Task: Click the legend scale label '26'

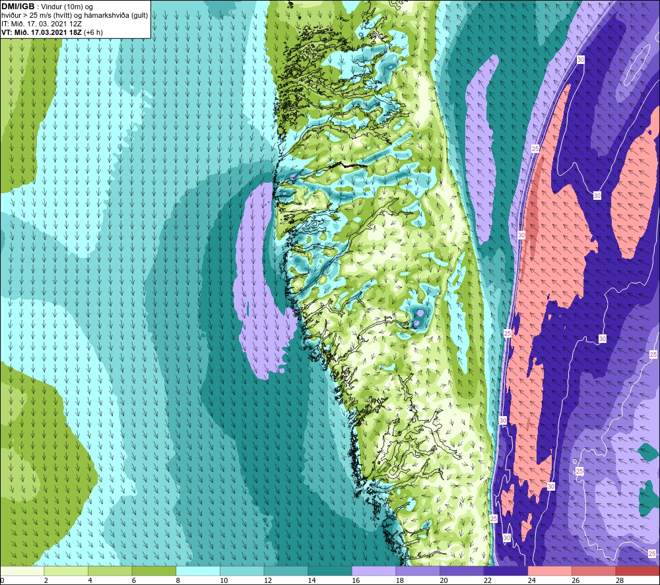Action: pos(576,581)
